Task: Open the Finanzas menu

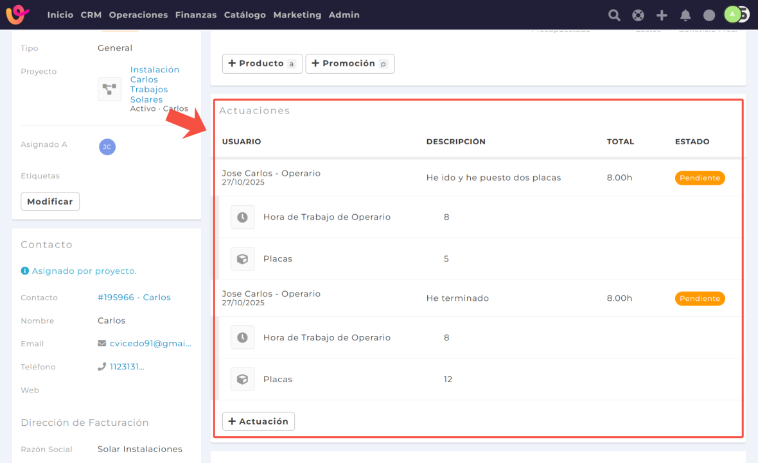Action: click(195, 15)
